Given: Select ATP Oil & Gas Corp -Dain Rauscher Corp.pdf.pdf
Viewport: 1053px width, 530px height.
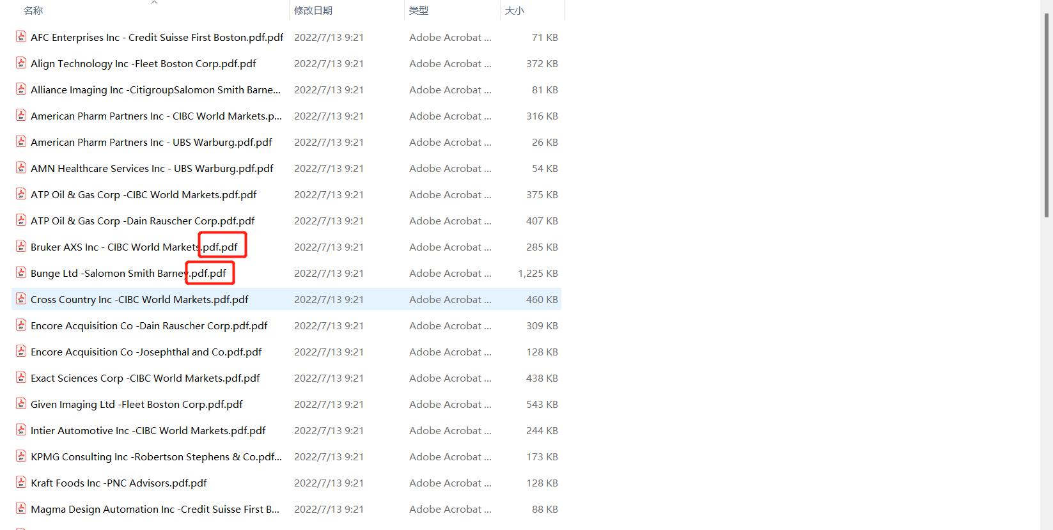Looking at the screenshot, I should [x=143, y=221].
